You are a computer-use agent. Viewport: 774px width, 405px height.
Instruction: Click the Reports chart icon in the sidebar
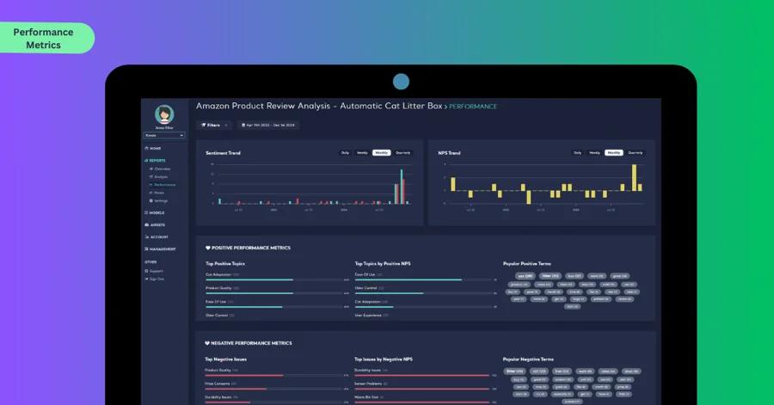tap(146, 160)
